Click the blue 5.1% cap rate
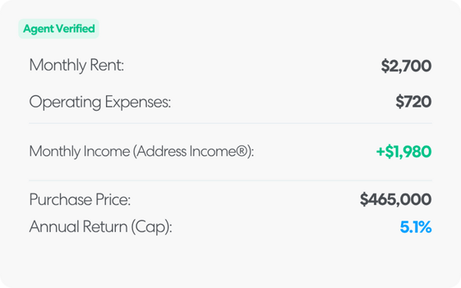The image size is (461, 288). [x=416, y=227]
